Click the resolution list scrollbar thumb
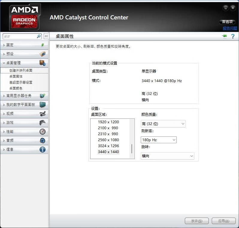 point(132,149)
